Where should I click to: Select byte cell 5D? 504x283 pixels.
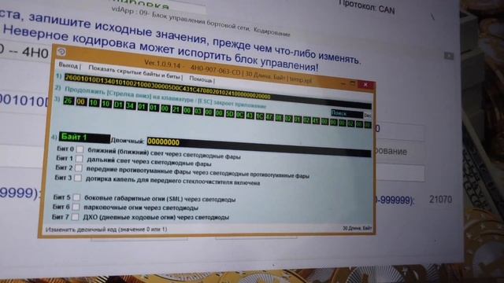point(230,114)
